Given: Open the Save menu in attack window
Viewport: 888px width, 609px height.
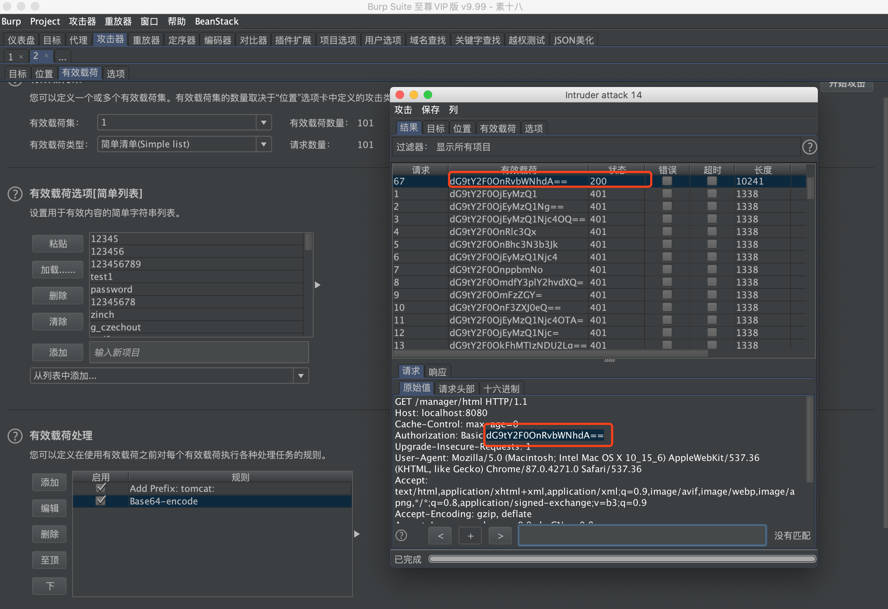Looking at the screenshot, I should pos(430,110).
